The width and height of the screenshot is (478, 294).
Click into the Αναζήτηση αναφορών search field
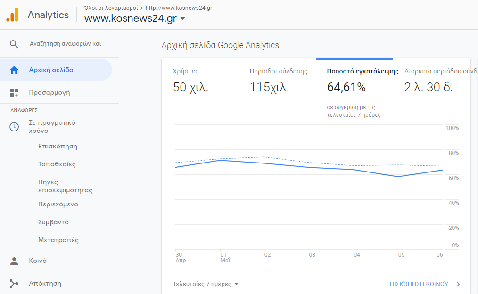tap(65, 44)
